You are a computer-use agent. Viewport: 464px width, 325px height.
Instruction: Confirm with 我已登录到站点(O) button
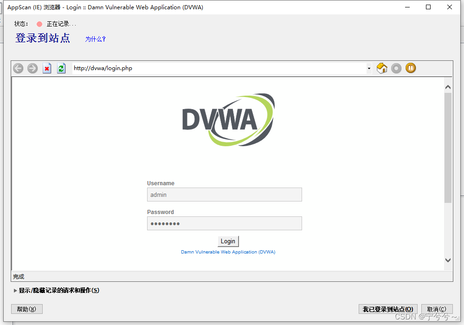coord(388,309)
